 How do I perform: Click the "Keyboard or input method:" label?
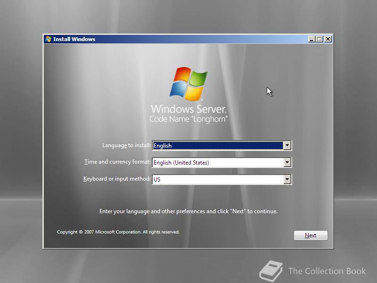tap(117, 179)
